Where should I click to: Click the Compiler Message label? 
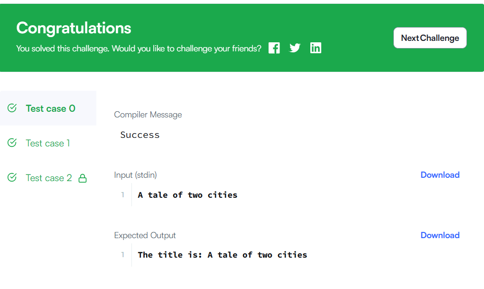(148, 115)
